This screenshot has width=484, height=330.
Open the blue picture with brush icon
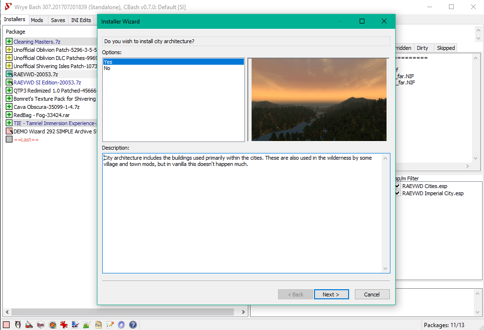click(75, 324)
